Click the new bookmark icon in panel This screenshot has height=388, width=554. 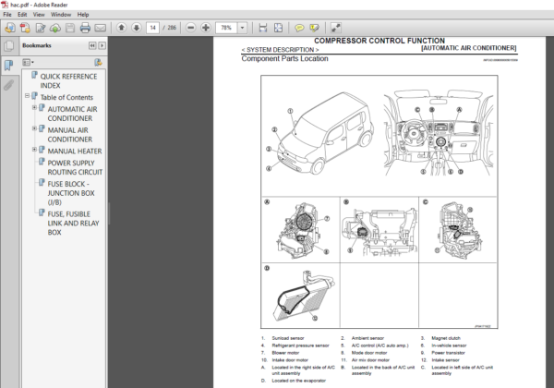pyautogui.click(x=98, y=63)
